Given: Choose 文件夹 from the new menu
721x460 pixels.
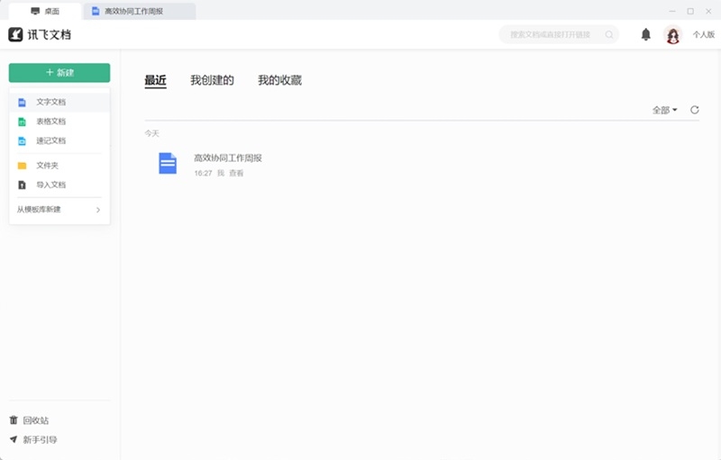Looking at the screenshot, I should pyautogui.click(x=59, y=166).
